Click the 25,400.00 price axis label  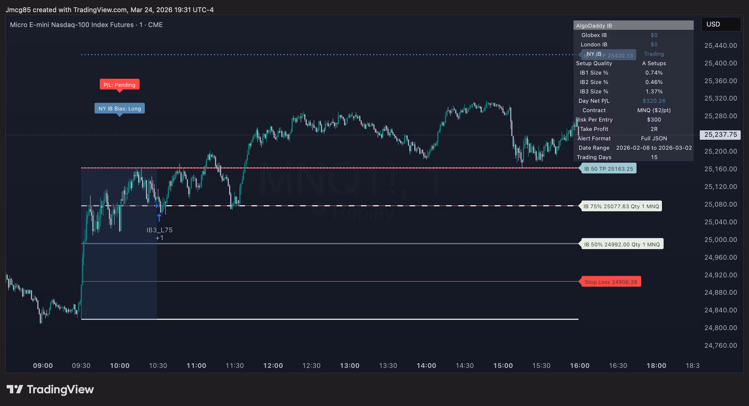pos(720,63)
